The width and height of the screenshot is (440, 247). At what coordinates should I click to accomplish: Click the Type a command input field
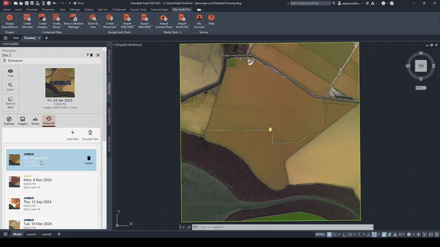tap(283, 227)
